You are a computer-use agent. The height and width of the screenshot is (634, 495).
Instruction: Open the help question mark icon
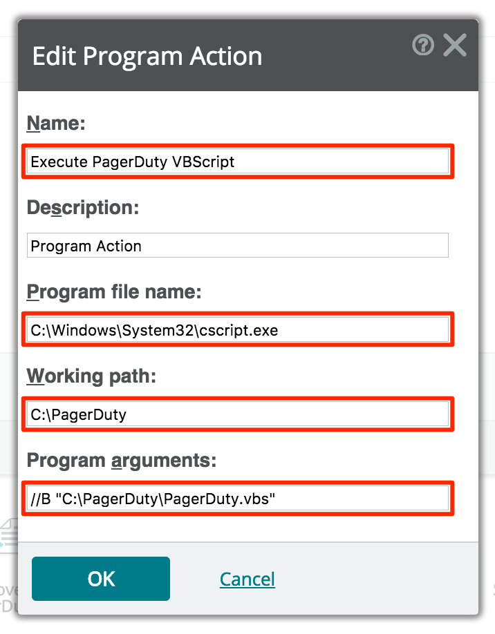click(x=423, y=46)
